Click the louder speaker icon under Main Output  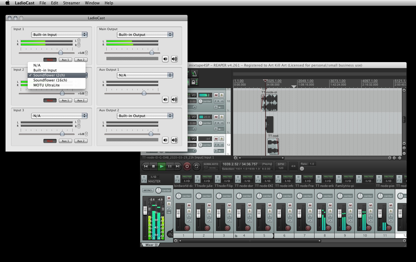[x=174, y=59]
